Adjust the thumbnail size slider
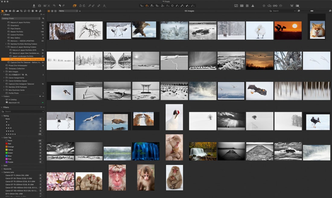332x198 pixels. (x=312, y=11)
